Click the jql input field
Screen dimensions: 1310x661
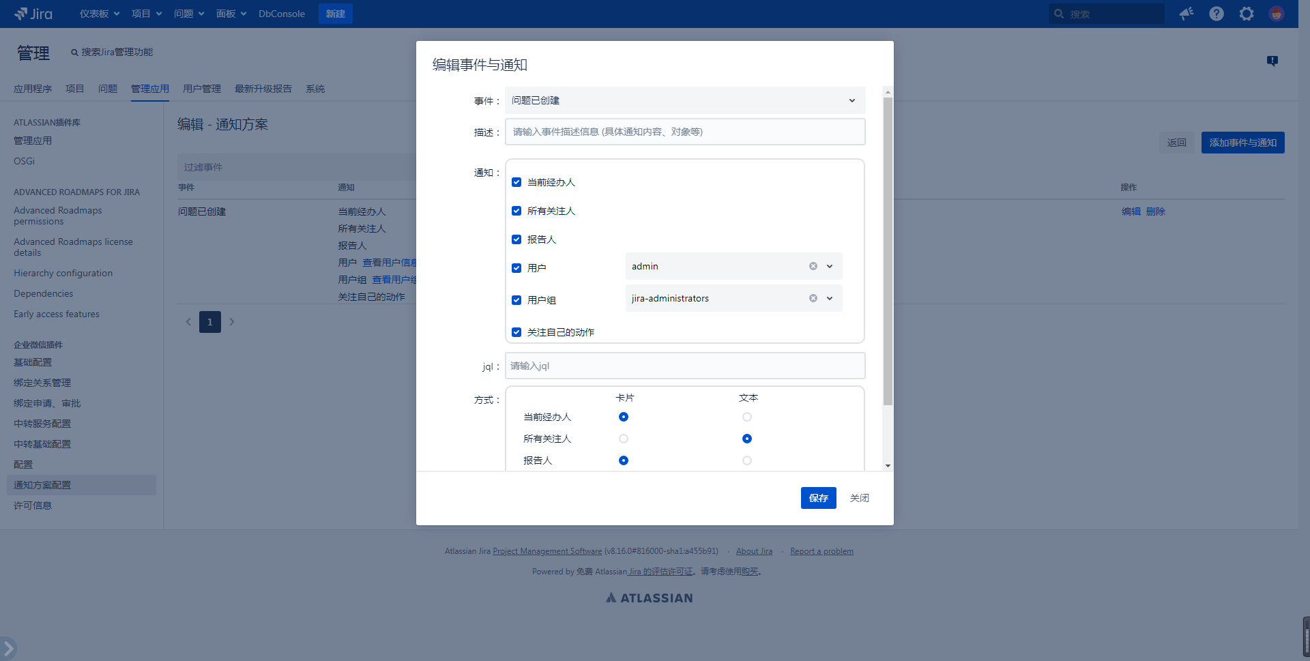(x=685, y=366)
